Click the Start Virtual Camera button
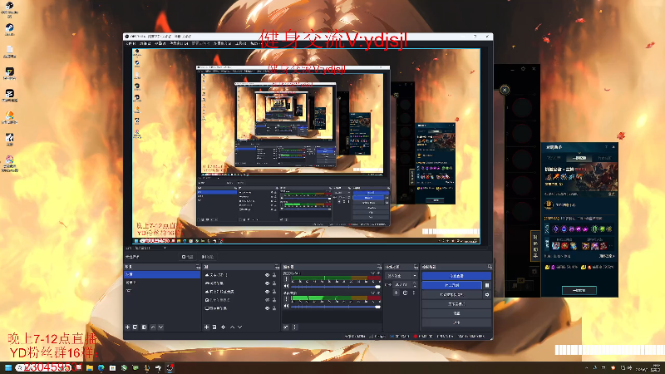Image resolution: width=665 pixels, height=374 pixels. click(x=452, y=294)
